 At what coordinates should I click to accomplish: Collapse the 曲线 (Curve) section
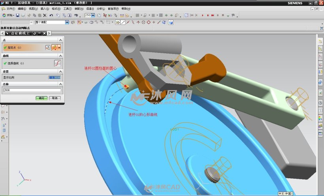(60, 56)
